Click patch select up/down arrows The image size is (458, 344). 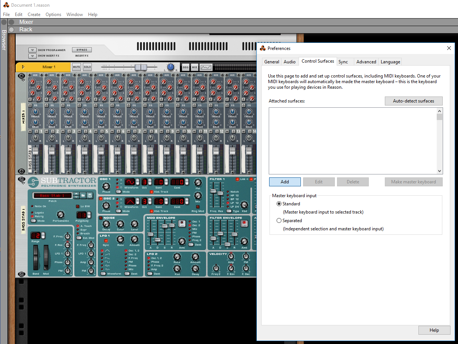pos(76,195)
